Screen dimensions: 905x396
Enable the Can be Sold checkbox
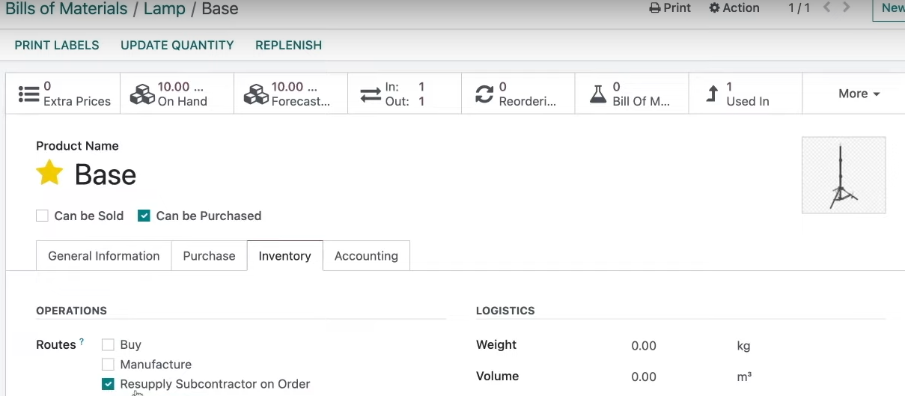(x=42, y=216)
